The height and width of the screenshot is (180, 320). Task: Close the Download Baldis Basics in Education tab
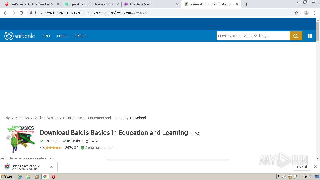(237, 4)
